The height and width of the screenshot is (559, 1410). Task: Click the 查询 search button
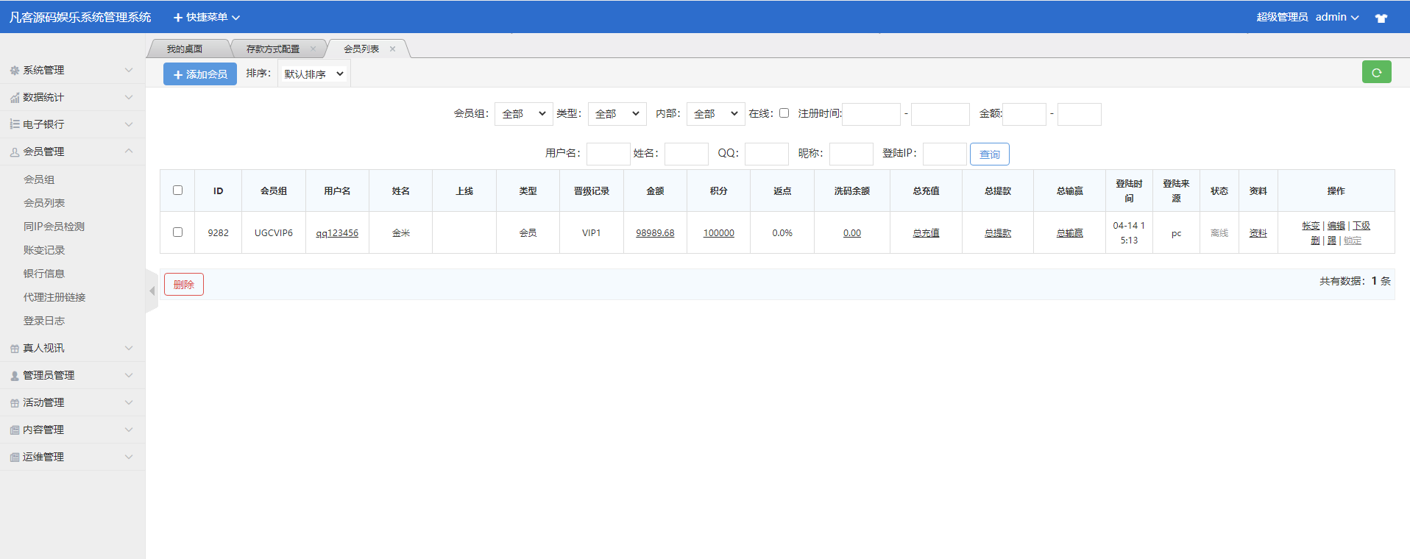[x=989, y=154]
